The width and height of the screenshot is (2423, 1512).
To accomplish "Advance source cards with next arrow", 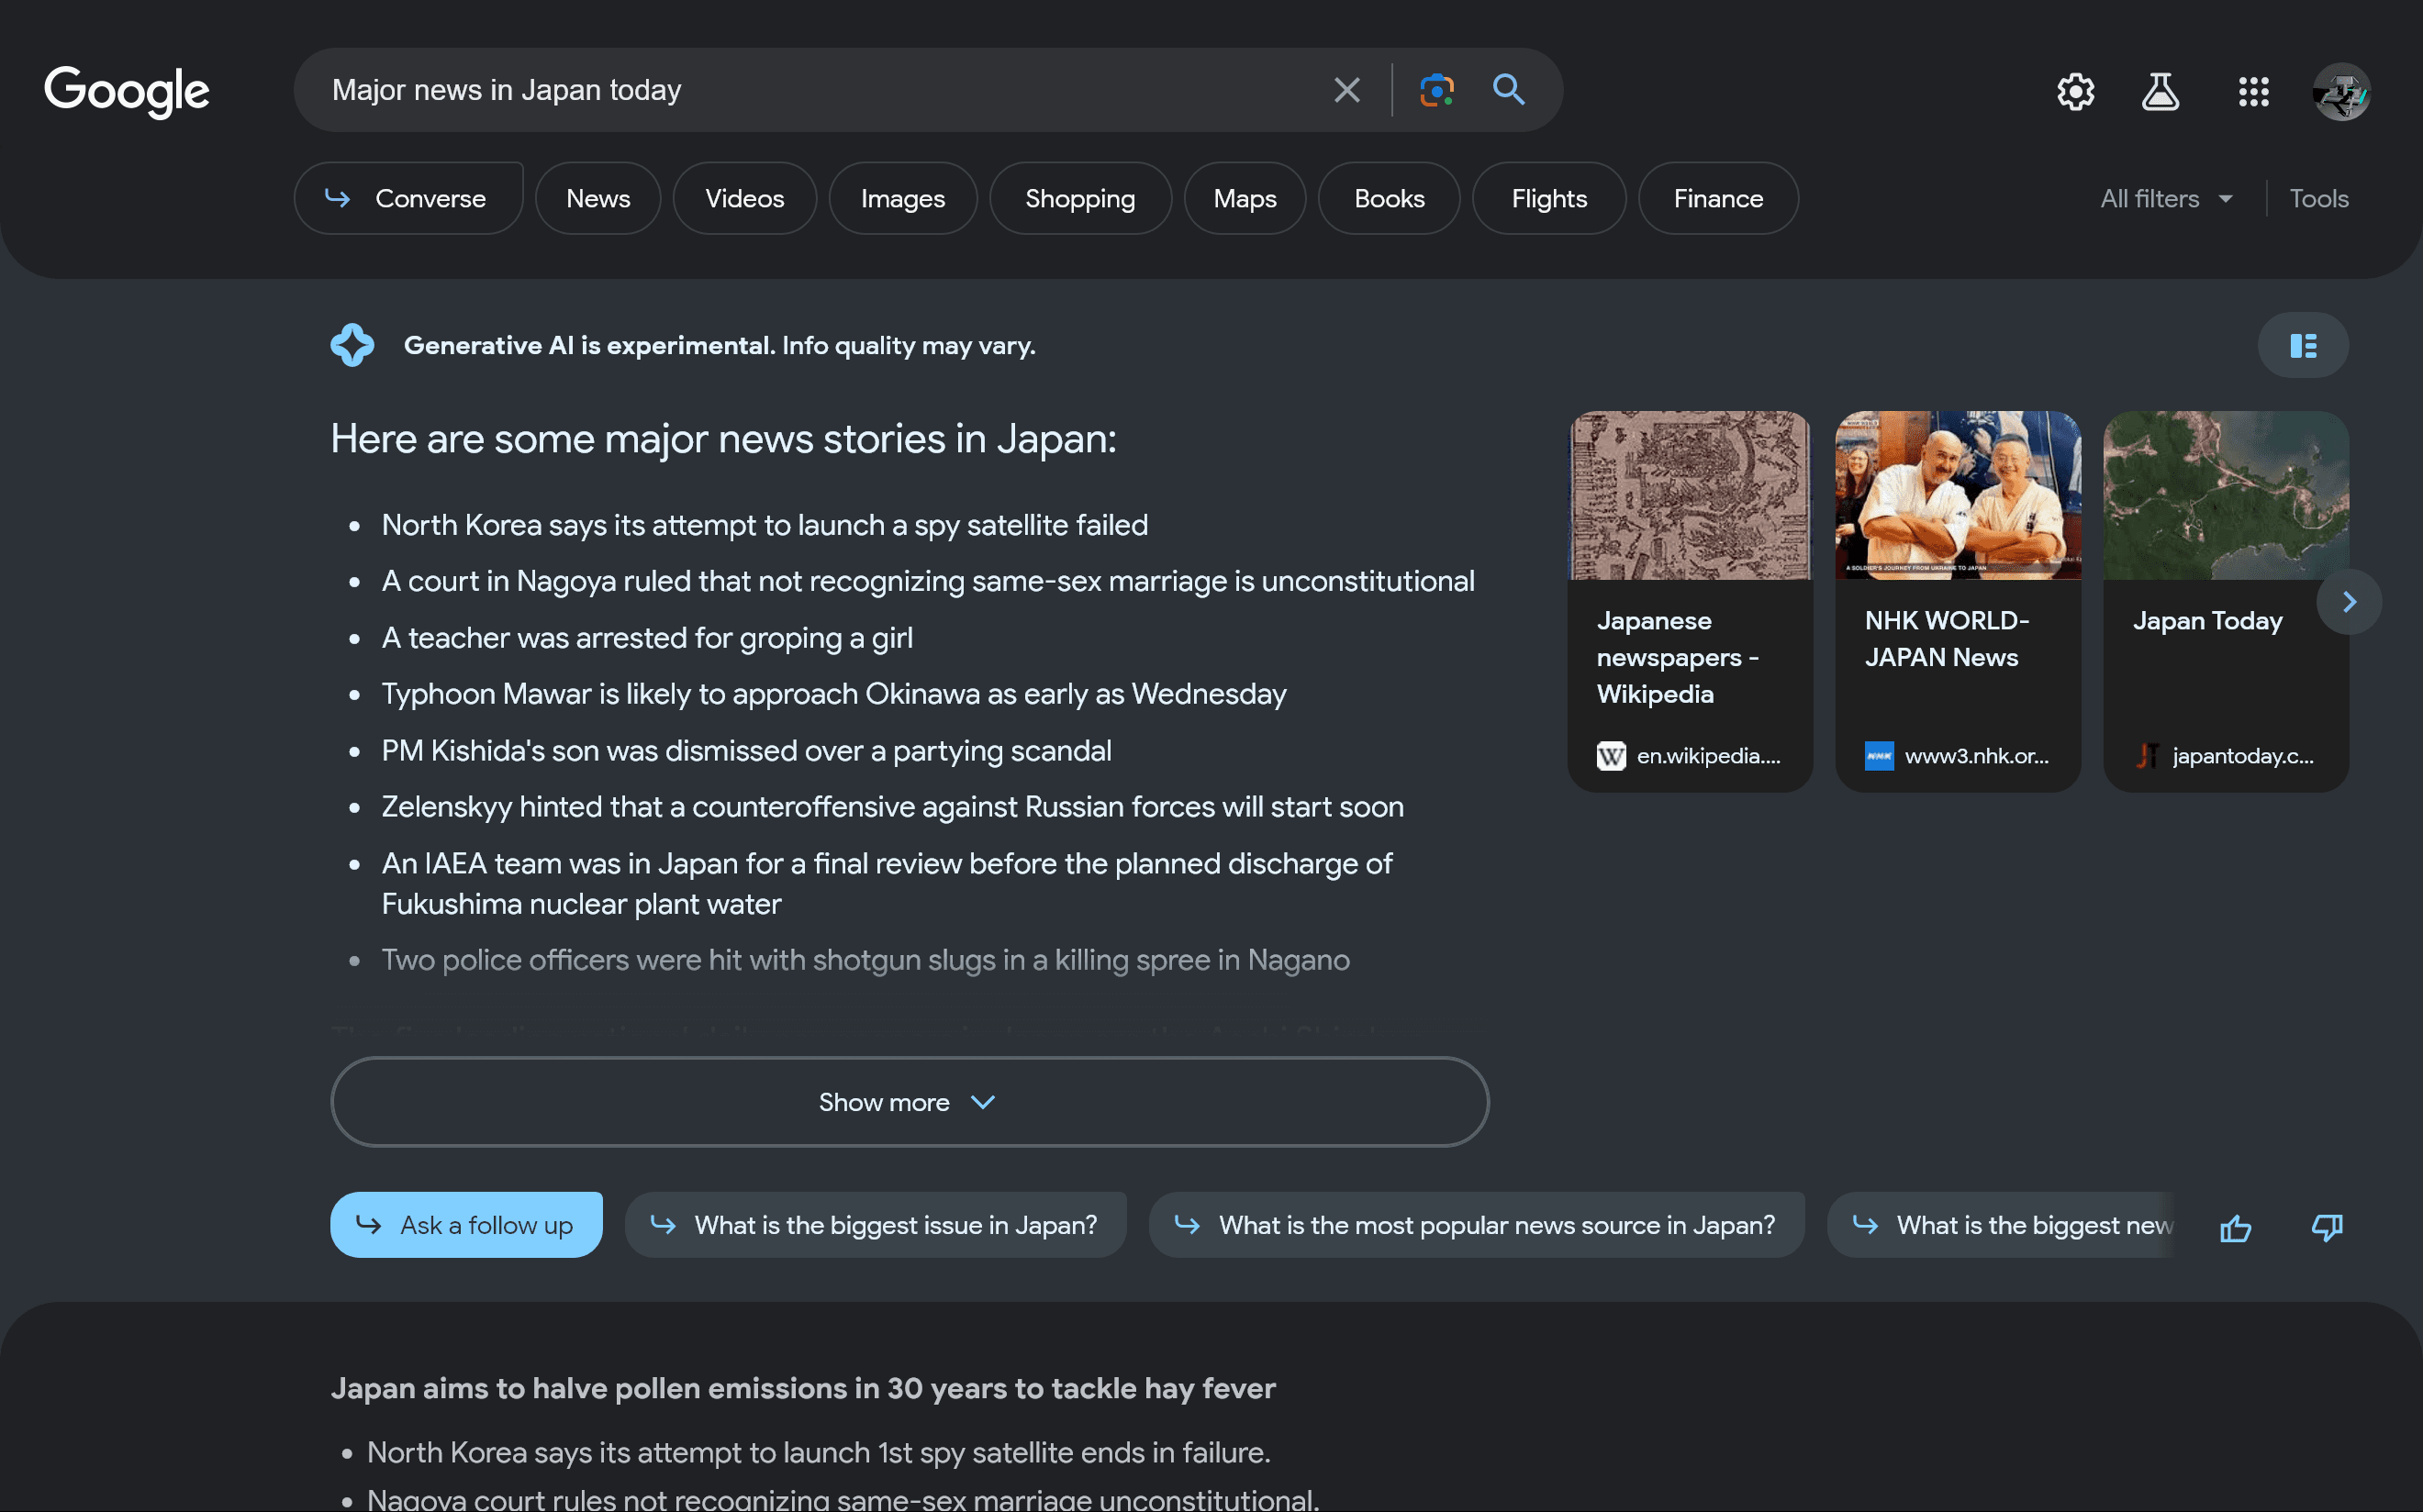I will coord(2349,602).
